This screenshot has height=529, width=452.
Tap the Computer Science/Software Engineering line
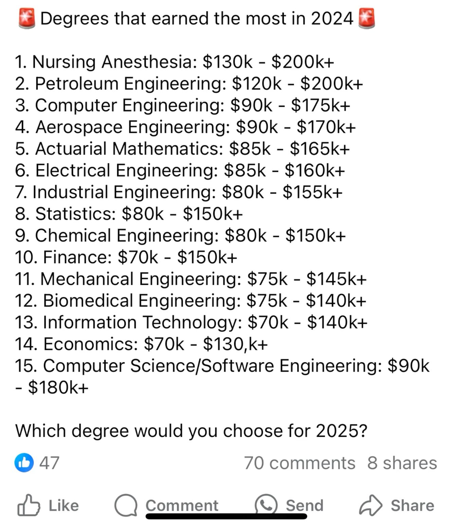[x=222, y=376]
